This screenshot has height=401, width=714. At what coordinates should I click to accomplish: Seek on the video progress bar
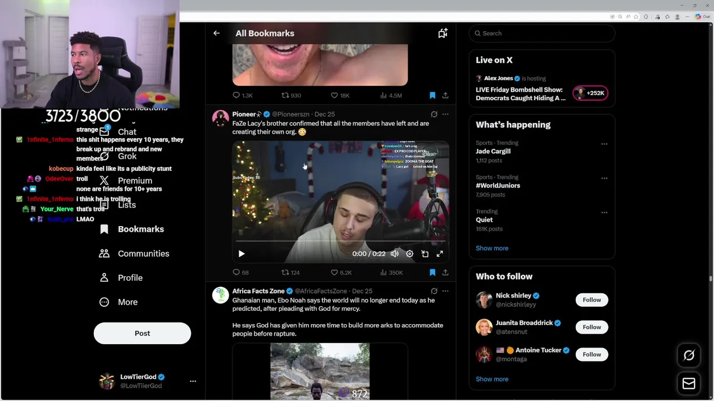click(340, 241)
